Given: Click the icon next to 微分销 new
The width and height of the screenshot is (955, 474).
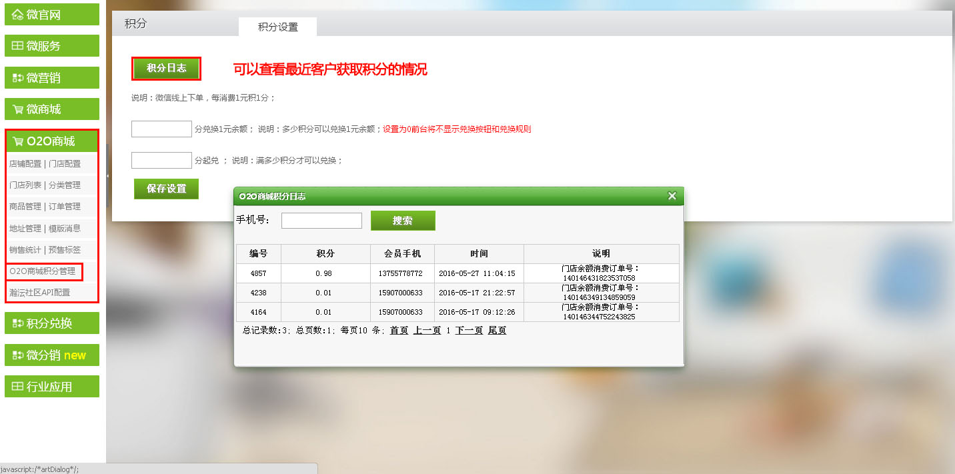Looking at the screenshot, I should [x=17, y=355].
